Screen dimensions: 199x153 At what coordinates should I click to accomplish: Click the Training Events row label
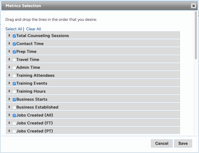click(x=32, y=83)
